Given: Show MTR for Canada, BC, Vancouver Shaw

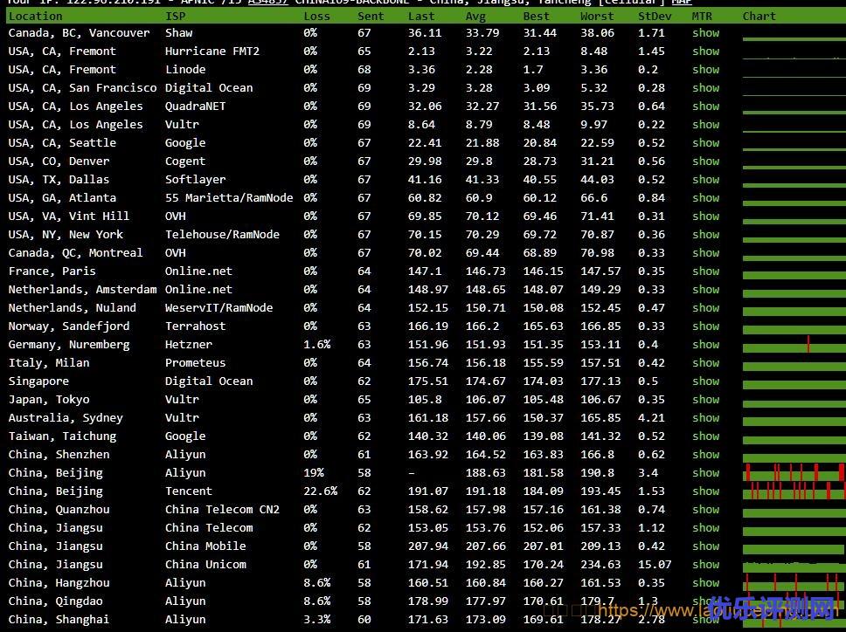Looking at the screenshot, I should tap(705, 33).
